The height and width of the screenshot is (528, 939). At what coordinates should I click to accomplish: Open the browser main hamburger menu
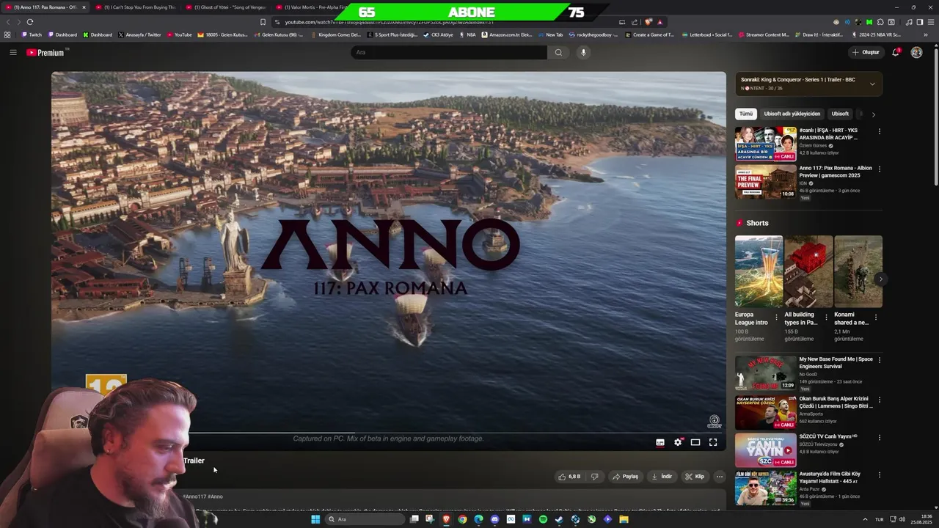point(929,22)
